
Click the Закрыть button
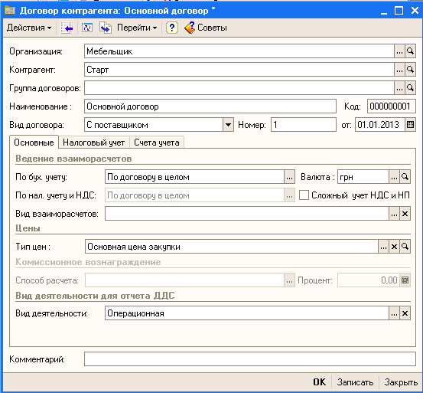tap(401, 382)
